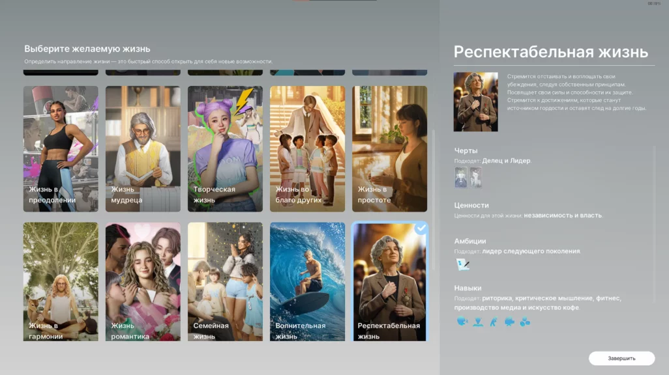Click the Респектабельная жизнь portrait in details panel
This screenshot has width=669, height=375.
click(x=475, y=102)
